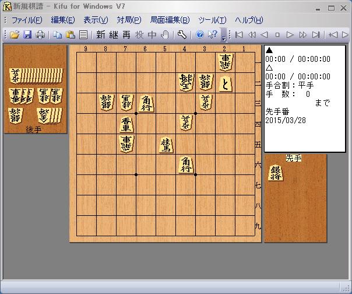Select the 角行 bishop on 4六
This screenshot has height=294, width=352.
tap(186, 164)
